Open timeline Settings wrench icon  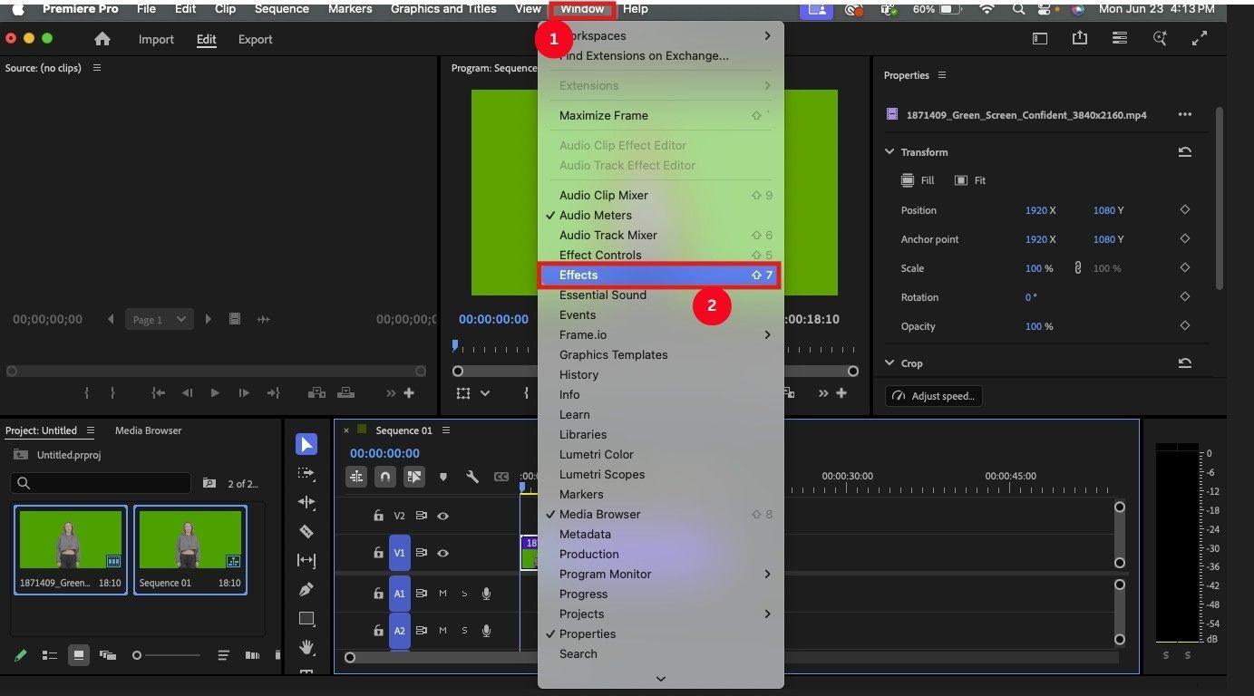pyautogui.click(x=472, y=477)
